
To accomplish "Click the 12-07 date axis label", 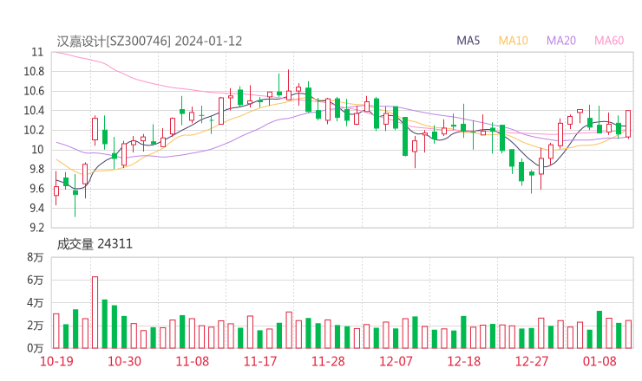I will pos(396,361).
